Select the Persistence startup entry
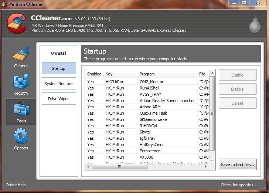 147,151
